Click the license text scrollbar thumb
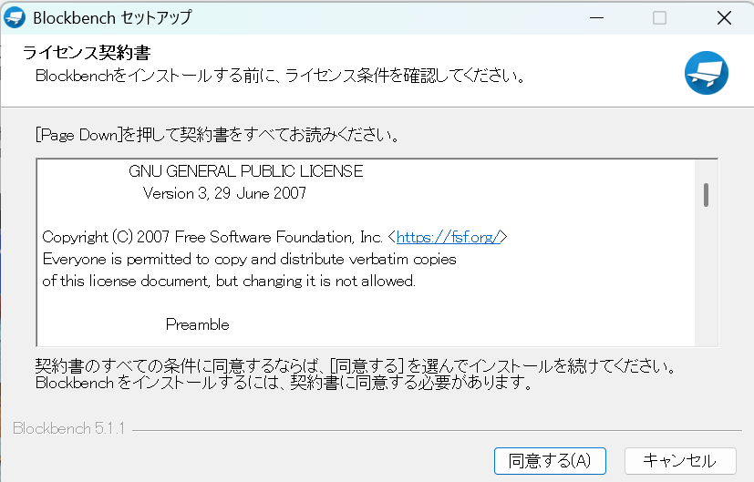 tap(706, 194)
